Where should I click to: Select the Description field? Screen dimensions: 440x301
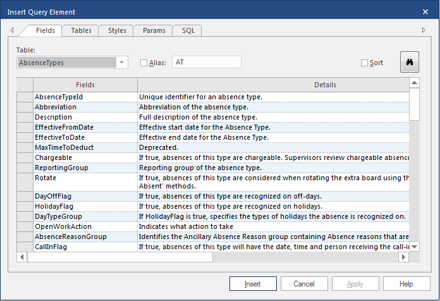point(85,117)
